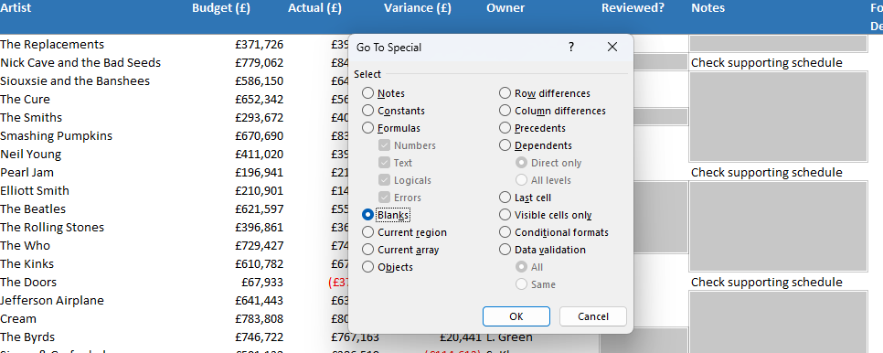This screenshot has width=883, height=353.
Task: Select The Rolling Stones cell
Action: [x=52, y=228]
